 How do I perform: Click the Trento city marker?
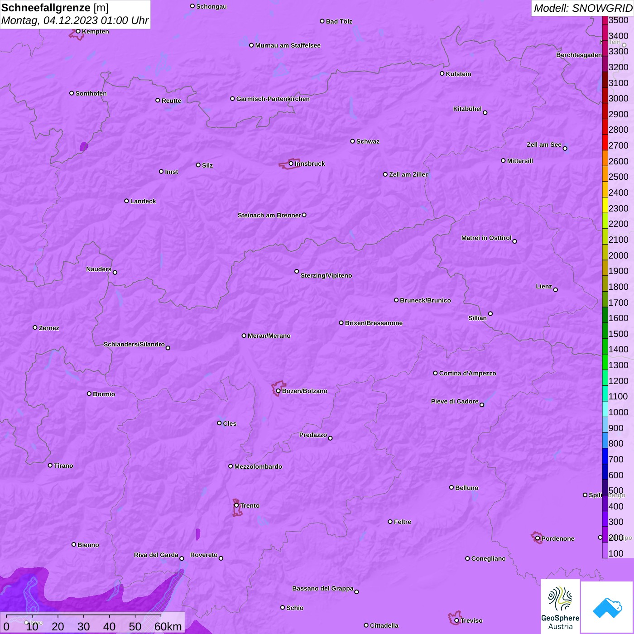coord(236,505)
